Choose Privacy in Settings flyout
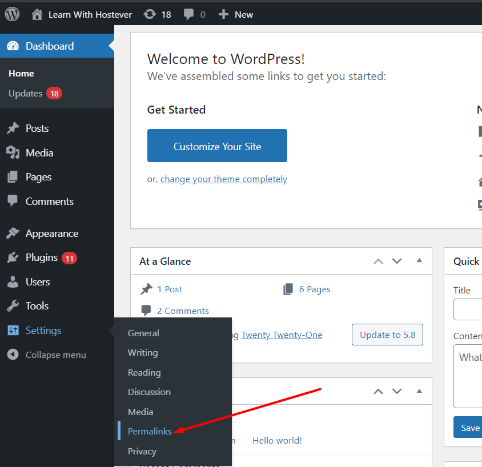Viewport: 482px width, 467px height. point(142,452)
